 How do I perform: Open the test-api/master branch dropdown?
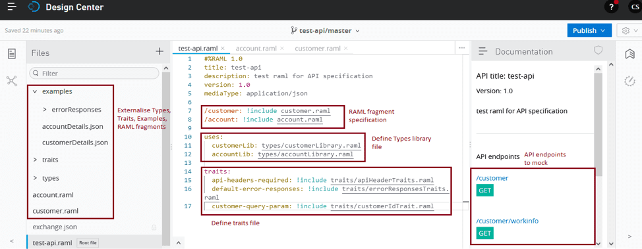tap(325, 31)
